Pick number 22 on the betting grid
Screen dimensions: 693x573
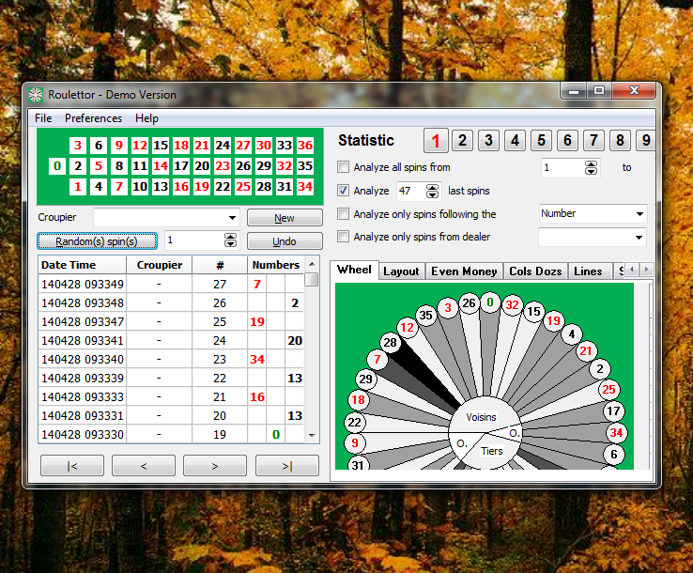point(223,187)
